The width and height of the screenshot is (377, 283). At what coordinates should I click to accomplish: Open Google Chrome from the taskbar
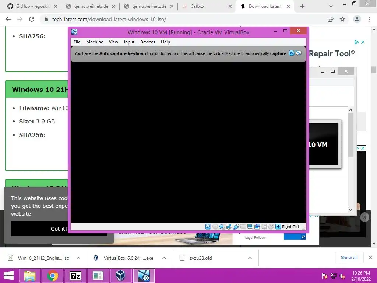pos(52,276)
